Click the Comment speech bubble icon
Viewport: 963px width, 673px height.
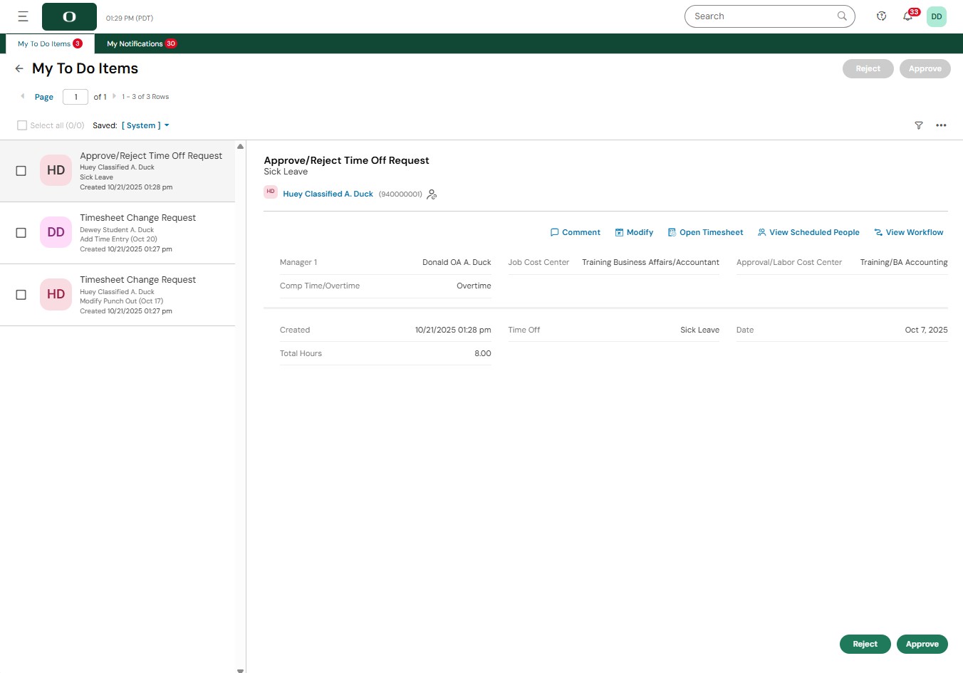pos(555,232)
